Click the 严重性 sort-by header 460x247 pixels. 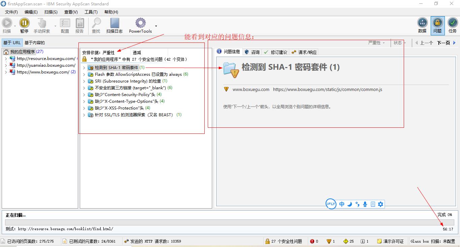pos(108,53)
